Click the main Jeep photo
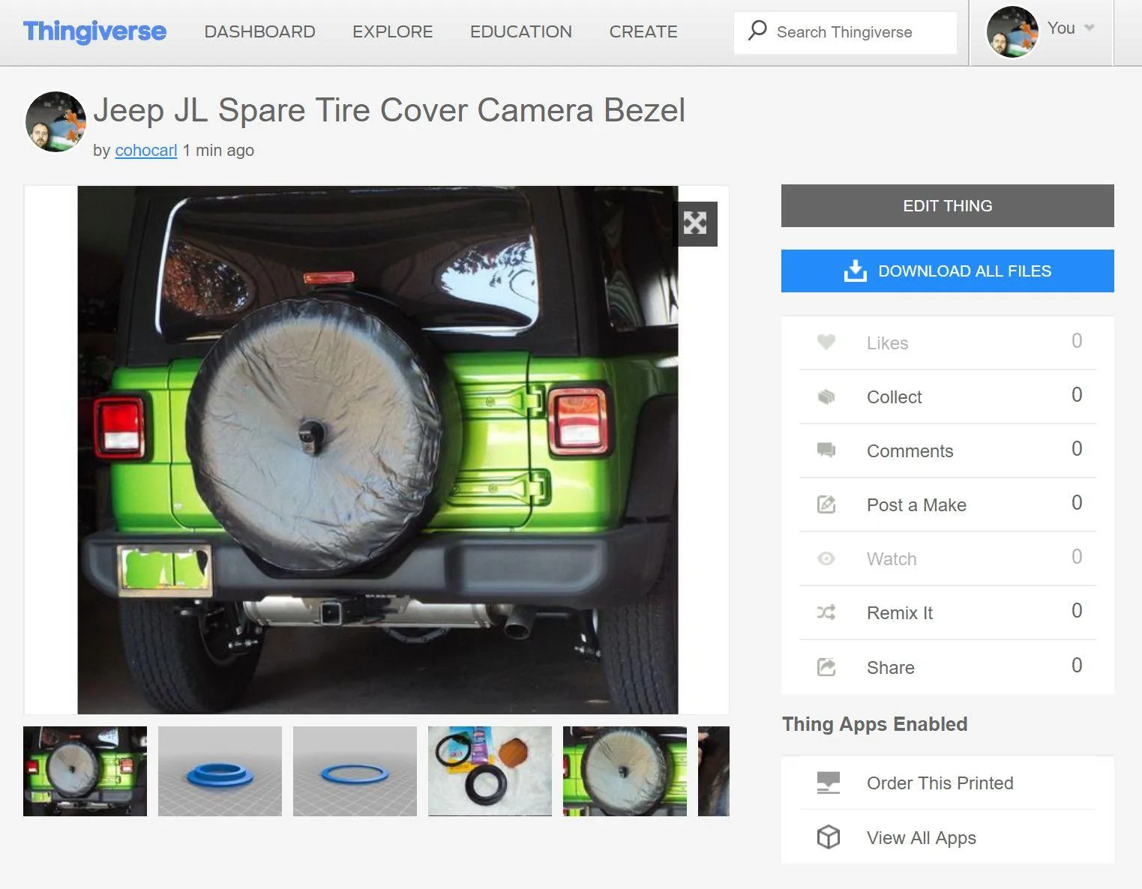Screen dimensions: 1142x889 pyautogui.click(x=378, y=450)
